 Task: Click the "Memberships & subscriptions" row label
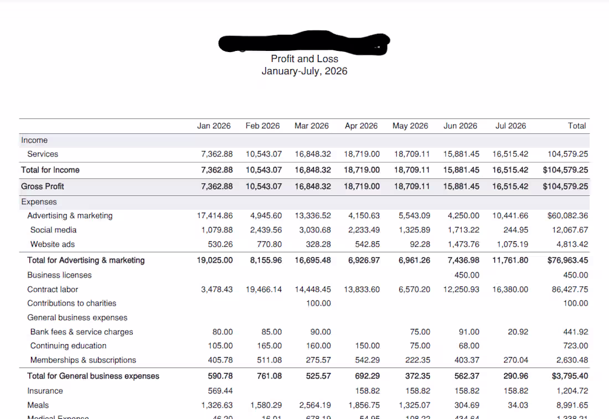[x=83, y=360]
